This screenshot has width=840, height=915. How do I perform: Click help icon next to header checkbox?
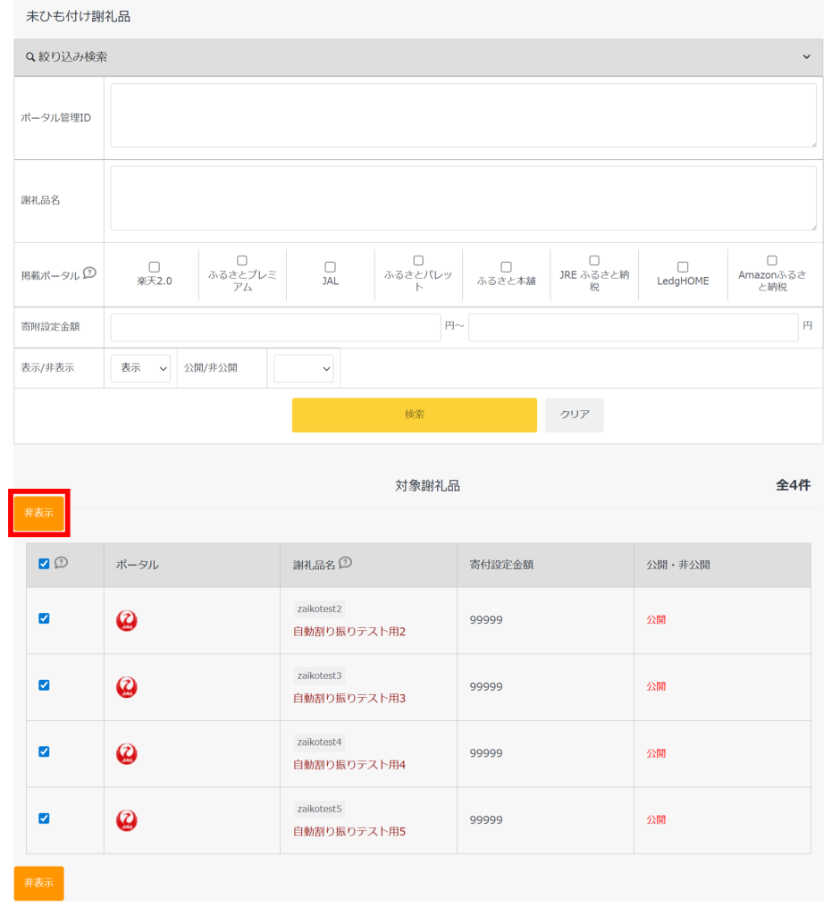point(61,563)
